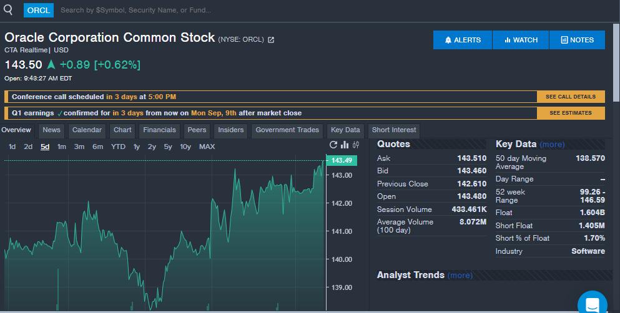Open the Short Interest tab
The height and width of the screenshot is (313, 620).
[x=394, y=130]
